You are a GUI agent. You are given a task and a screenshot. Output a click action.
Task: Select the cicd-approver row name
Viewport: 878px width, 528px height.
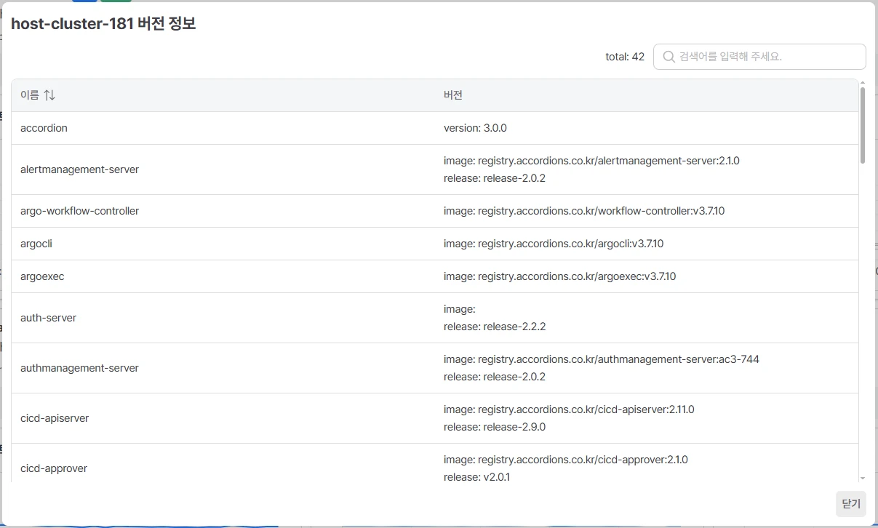point(54,468)
